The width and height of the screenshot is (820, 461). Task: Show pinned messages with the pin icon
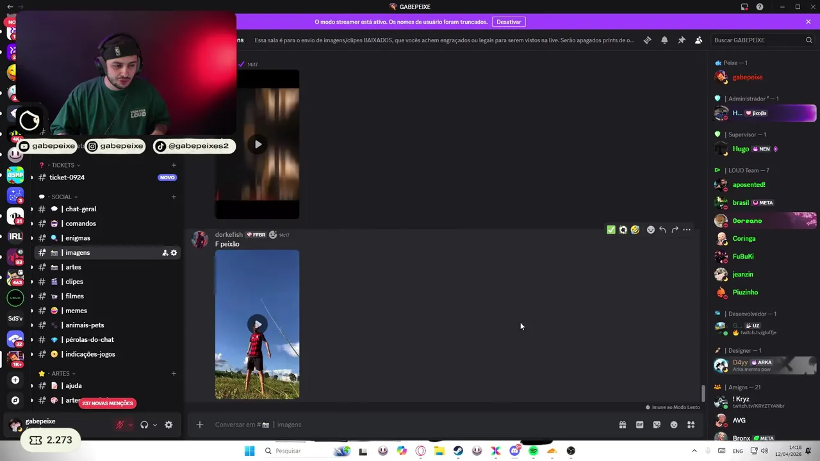pos(682,40)
